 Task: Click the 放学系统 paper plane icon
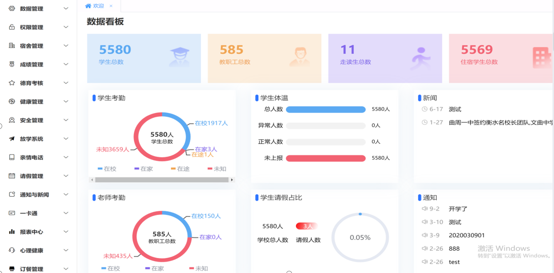coord(11,139)
